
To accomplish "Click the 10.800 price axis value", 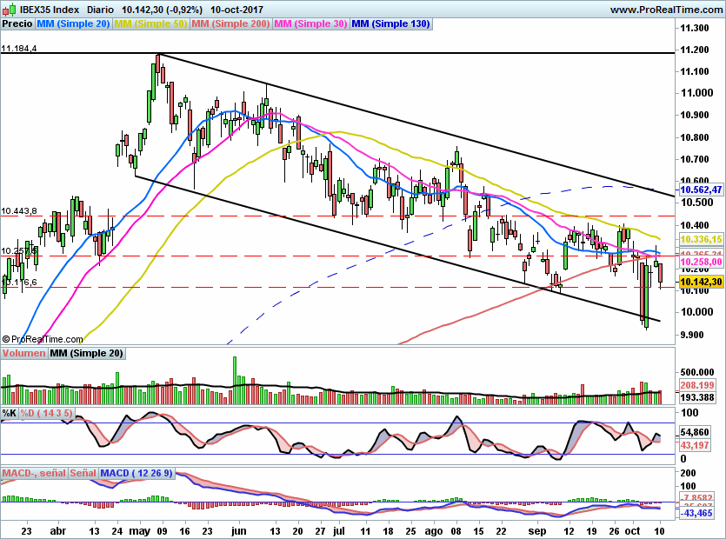I will coord(695,137).
